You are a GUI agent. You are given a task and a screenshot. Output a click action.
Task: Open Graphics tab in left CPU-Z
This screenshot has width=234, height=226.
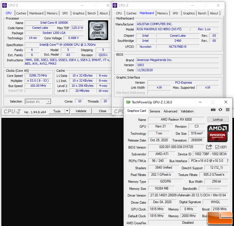coord(79,13)
